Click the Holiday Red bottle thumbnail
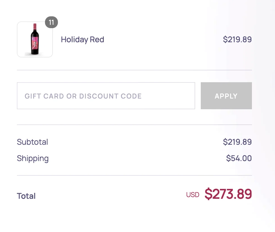 pos(35,39)
